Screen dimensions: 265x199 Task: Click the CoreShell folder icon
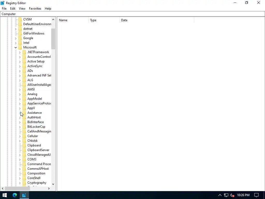pos(24,178)
